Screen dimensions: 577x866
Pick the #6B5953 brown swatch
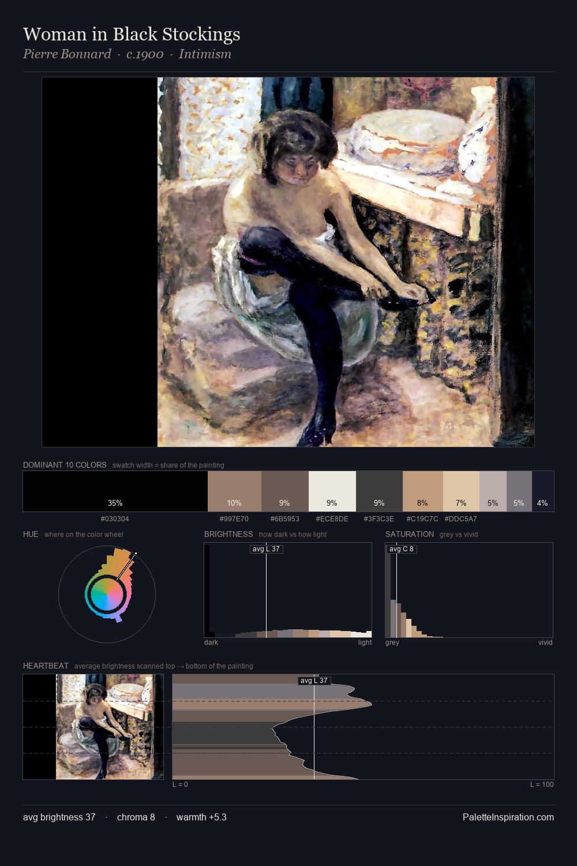[x=285, y=491]
